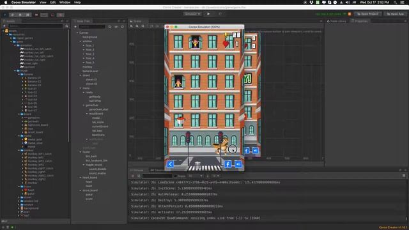Open the Help menu

pyautogui.click(x=77, y=3)
